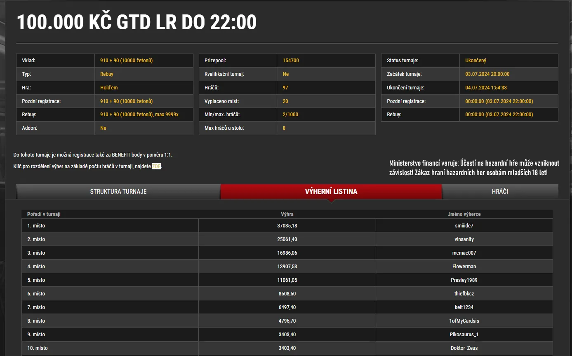Screen dimensions: 572x356
Task: Select vinsanity in the second place row
Action: click(x=464, y=239)
